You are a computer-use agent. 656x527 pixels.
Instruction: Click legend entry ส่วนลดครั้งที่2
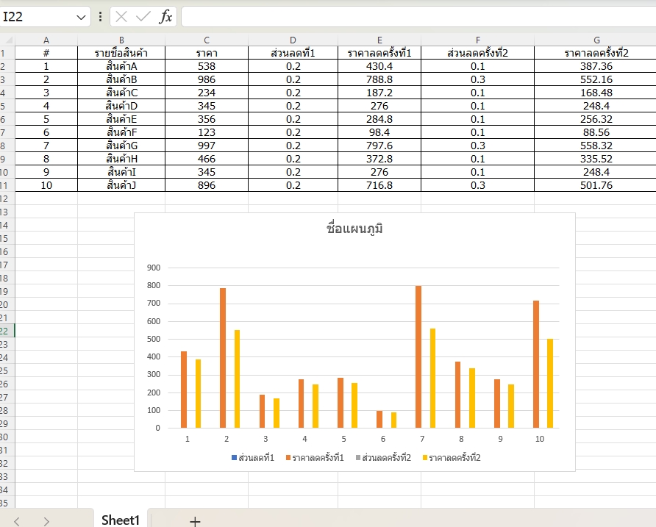(383, 458)
